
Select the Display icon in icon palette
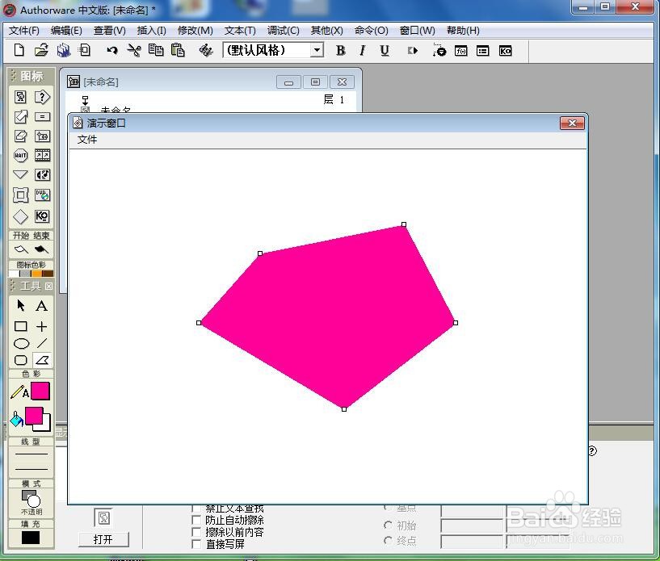21,97
